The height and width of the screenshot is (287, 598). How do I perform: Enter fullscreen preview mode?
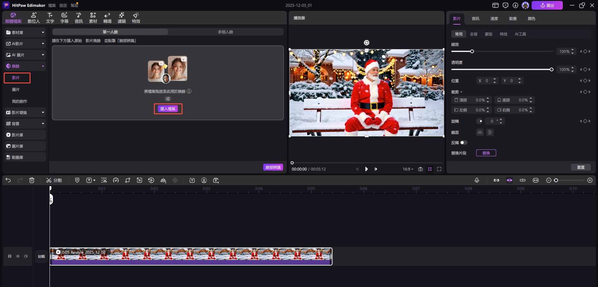pos(439,169)
